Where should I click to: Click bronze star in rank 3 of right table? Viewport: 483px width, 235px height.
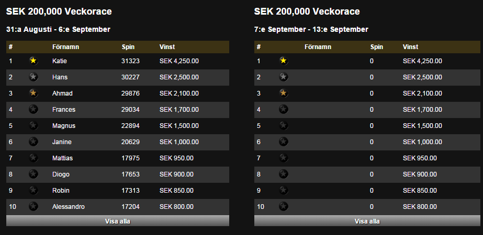click(284, 93)
